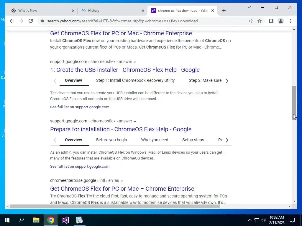Open the Chrome profile avatar menu
This screenshot has width=302, height=226.
tap(281, 21)
